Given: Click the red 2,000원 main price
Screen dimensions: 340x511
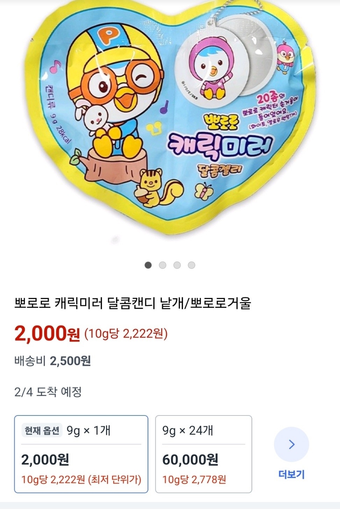Looking at the screenshot, I should [x=47, y=333].
